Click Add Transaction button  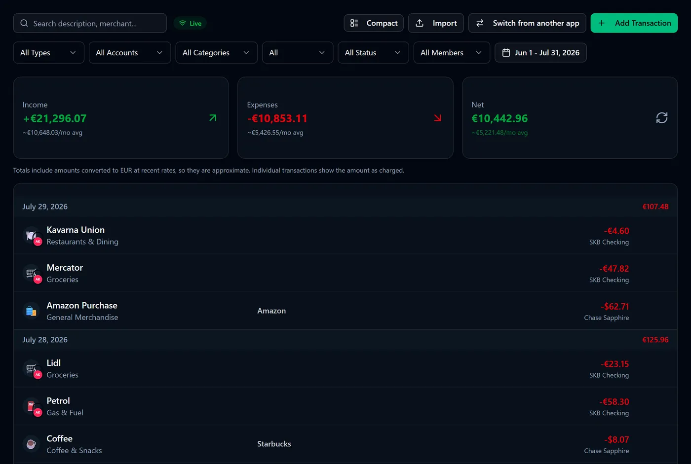coord(634,23)
